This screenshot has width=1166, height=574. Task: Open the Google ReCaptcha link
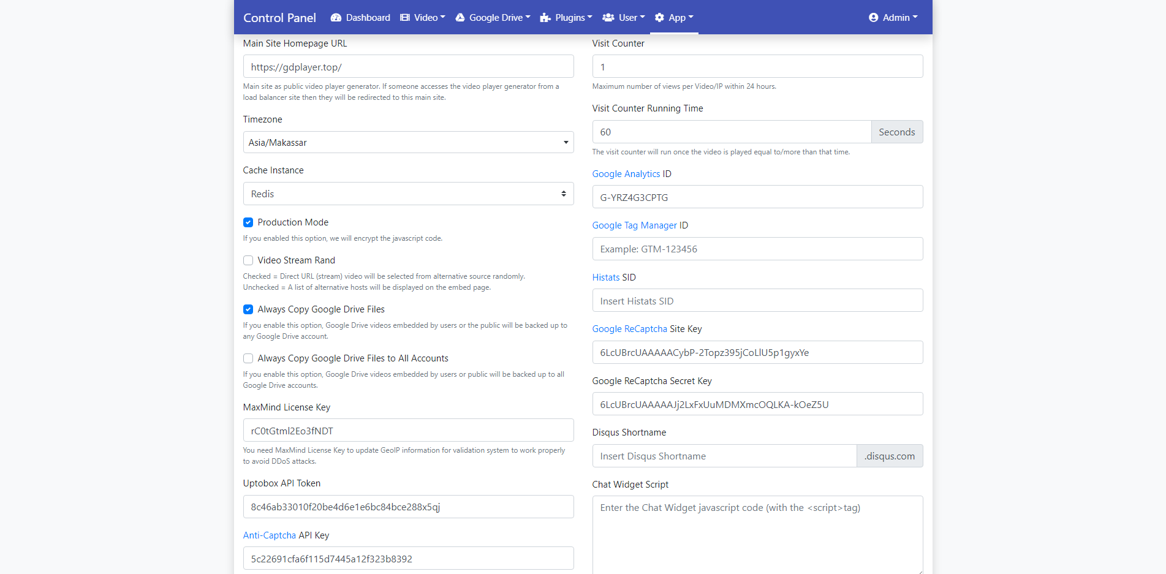pos(630,329)
